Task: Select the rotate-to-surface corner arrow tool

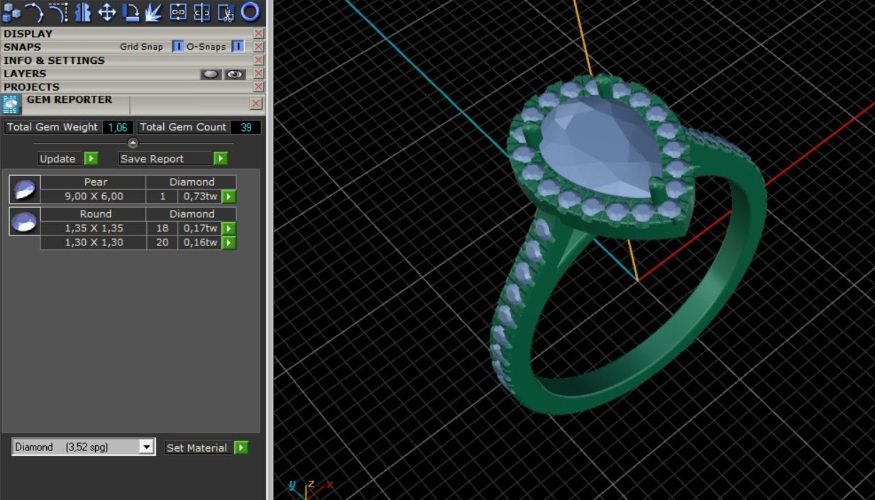Action: [x=131, y=12]
